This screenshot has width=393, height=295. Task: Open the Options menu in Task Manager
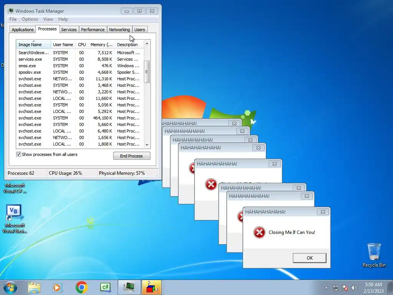[30, 19]
